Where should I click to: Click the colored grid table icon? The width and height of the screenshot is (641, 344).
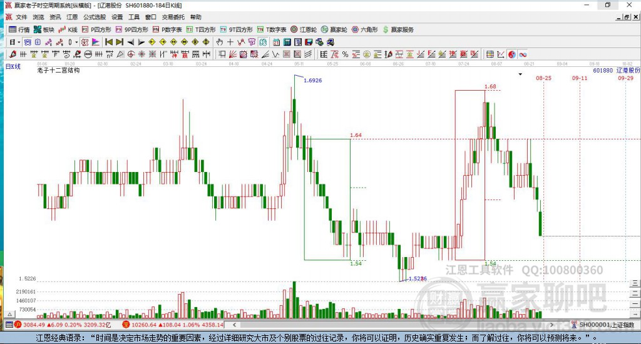point(490,54)
